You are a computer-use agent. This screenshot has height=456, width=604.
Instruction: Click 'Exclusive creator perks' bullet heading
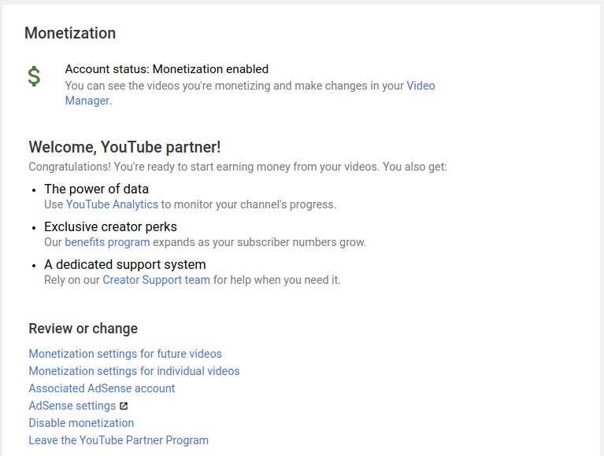pos(110,227)
